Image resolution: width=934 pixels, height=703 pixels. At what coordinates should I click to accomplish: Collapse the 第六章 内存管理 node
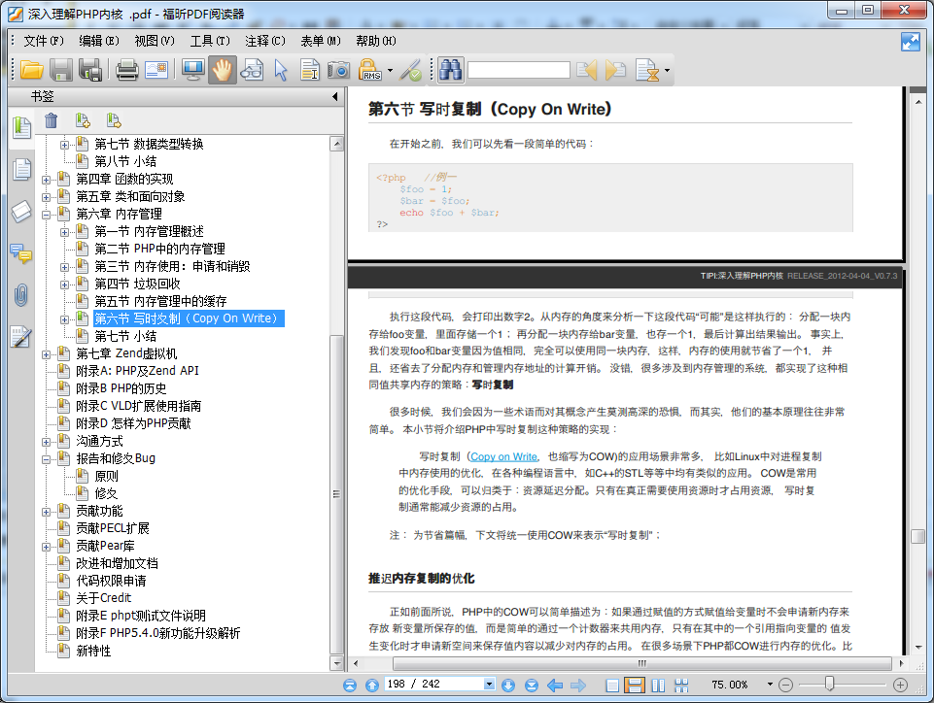pos(46,215)
